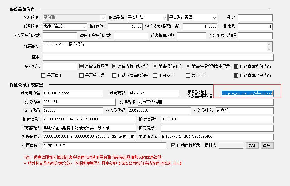The width and height of the screenshot is (290, 186).
Task: Focus the 业务员报价次数 field
Action: click(x=60, y=36)
